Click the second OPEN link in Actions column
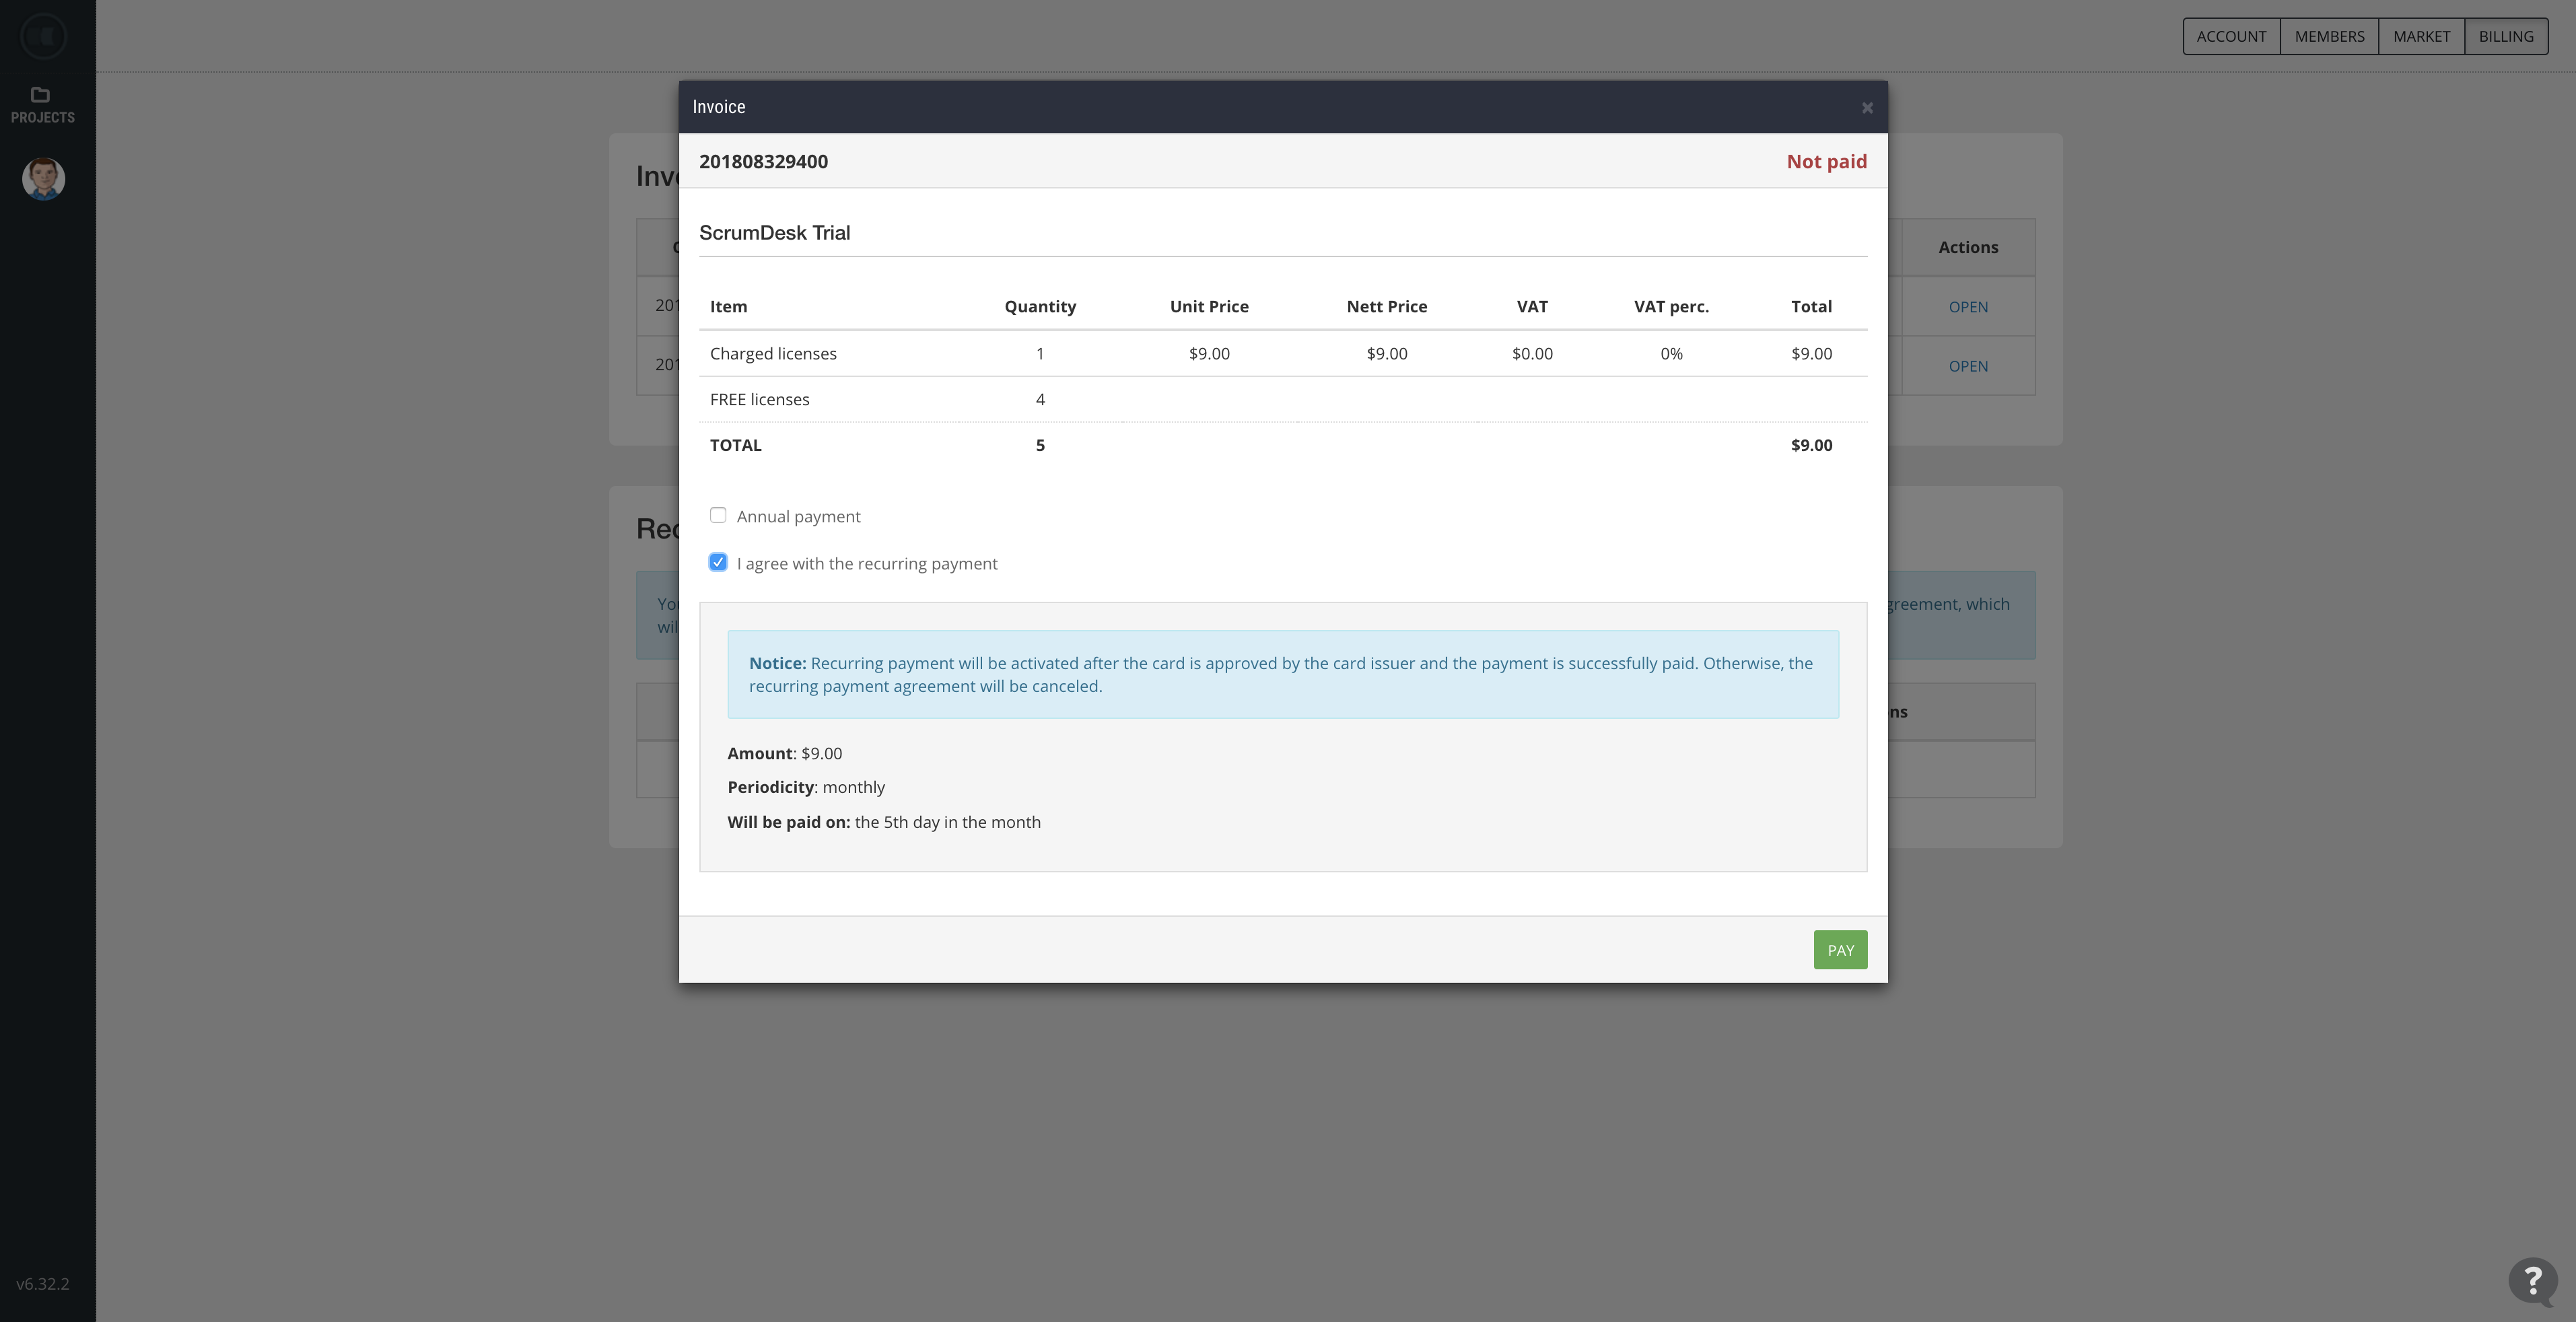The image size is (2576, 1322). pyautogui.click(x=1968, y=366)
